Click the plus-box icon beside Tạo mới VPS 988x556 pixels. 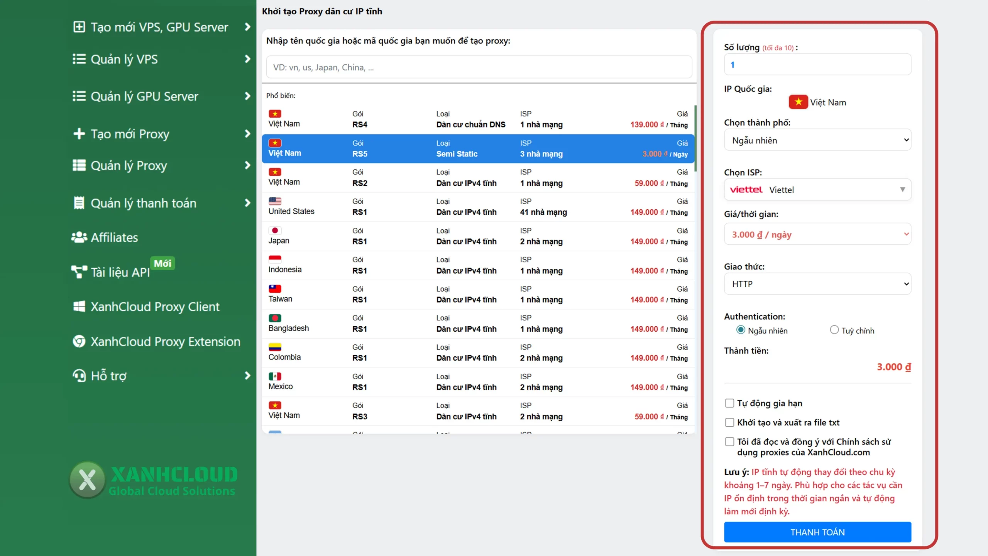[79, 27]
